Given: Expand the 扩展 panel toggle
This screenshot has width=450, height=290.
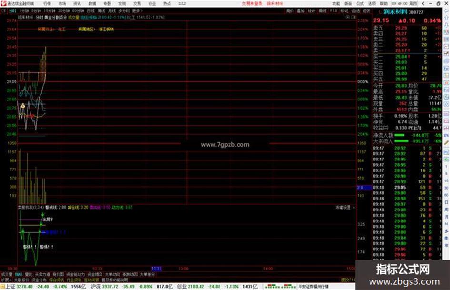Looking at the screenshot, I should click(x=6, y=280).
